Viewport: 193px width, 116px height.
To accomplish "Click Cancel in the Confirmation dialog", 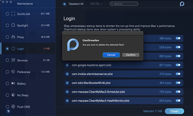I will pos(111,55).
